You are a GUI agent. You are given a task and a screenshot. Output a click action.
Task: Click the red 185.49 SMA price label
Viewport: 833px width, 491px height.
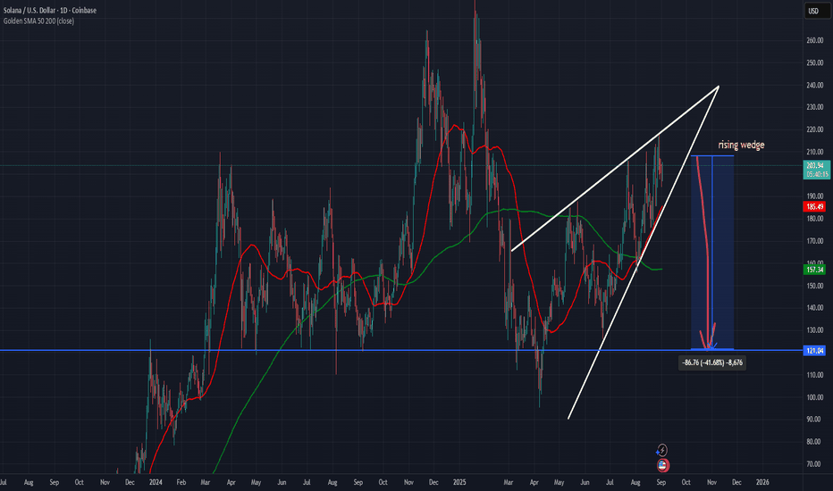coord(814,206)
